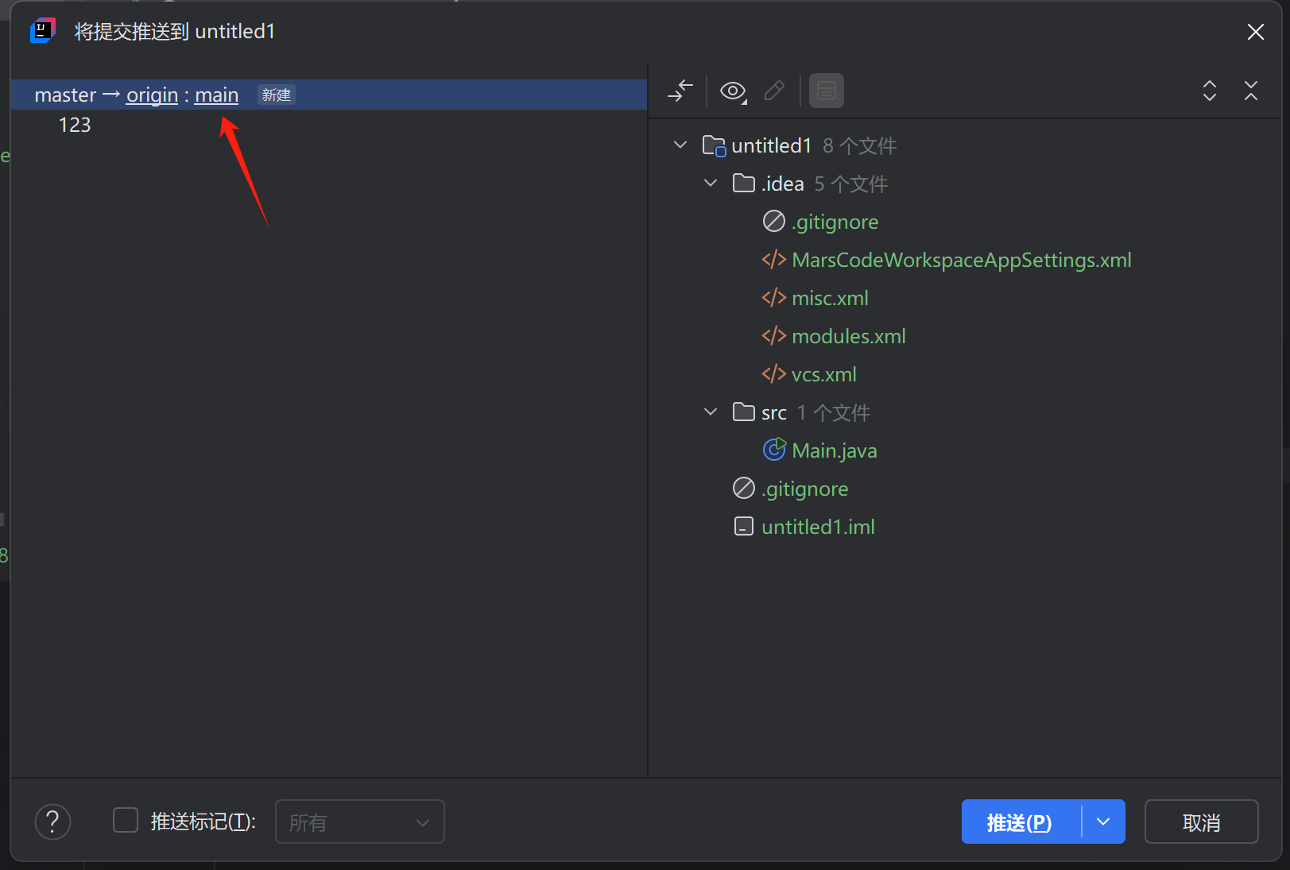
Task: Click the 推送(P) button
Action: click(x=1020, y=822)
